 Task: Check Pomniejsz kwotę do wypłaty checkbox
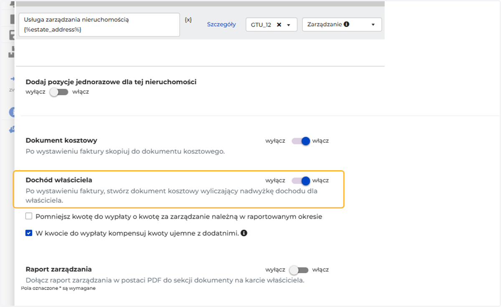(29, 216)
